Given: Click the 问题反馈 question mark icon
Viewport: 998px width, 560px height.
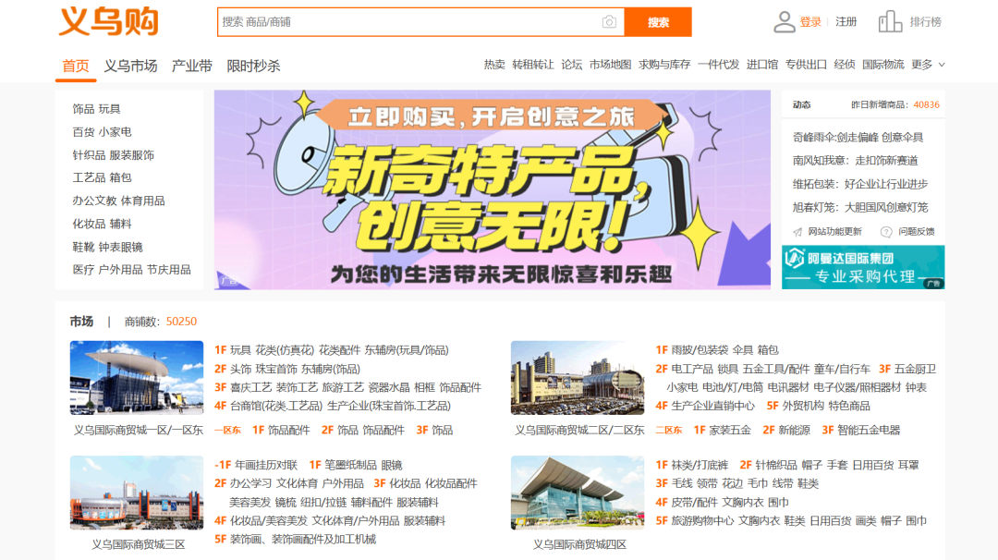Looking at the screenshot, I should (886, 231).
